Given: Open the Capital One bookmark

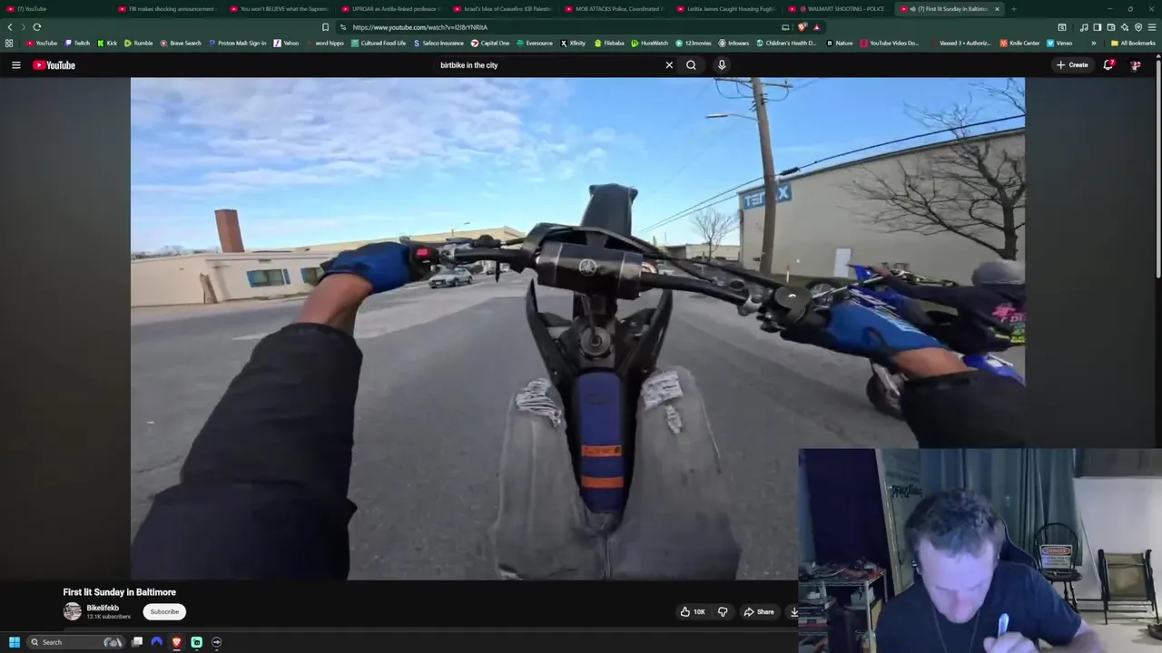Looking at the screenshot, I should pos(490,43).
